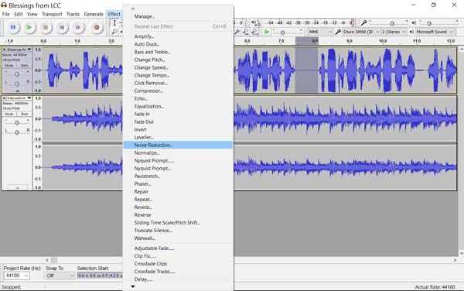464x291 pixels.
Task: Open the Generate menu
Action: (94, 14)
